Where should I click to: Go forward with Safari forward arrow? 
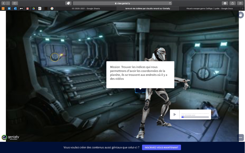(x=8, y=3)
